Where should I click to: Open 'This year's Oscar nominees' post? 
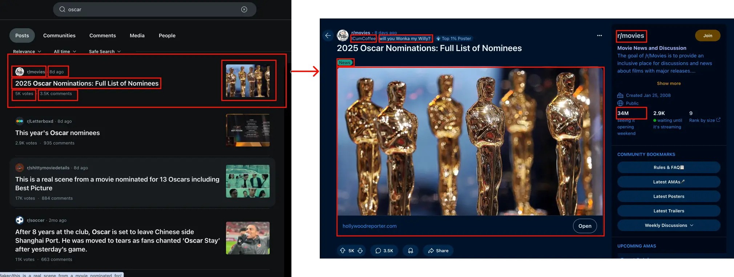coord(57,133)
